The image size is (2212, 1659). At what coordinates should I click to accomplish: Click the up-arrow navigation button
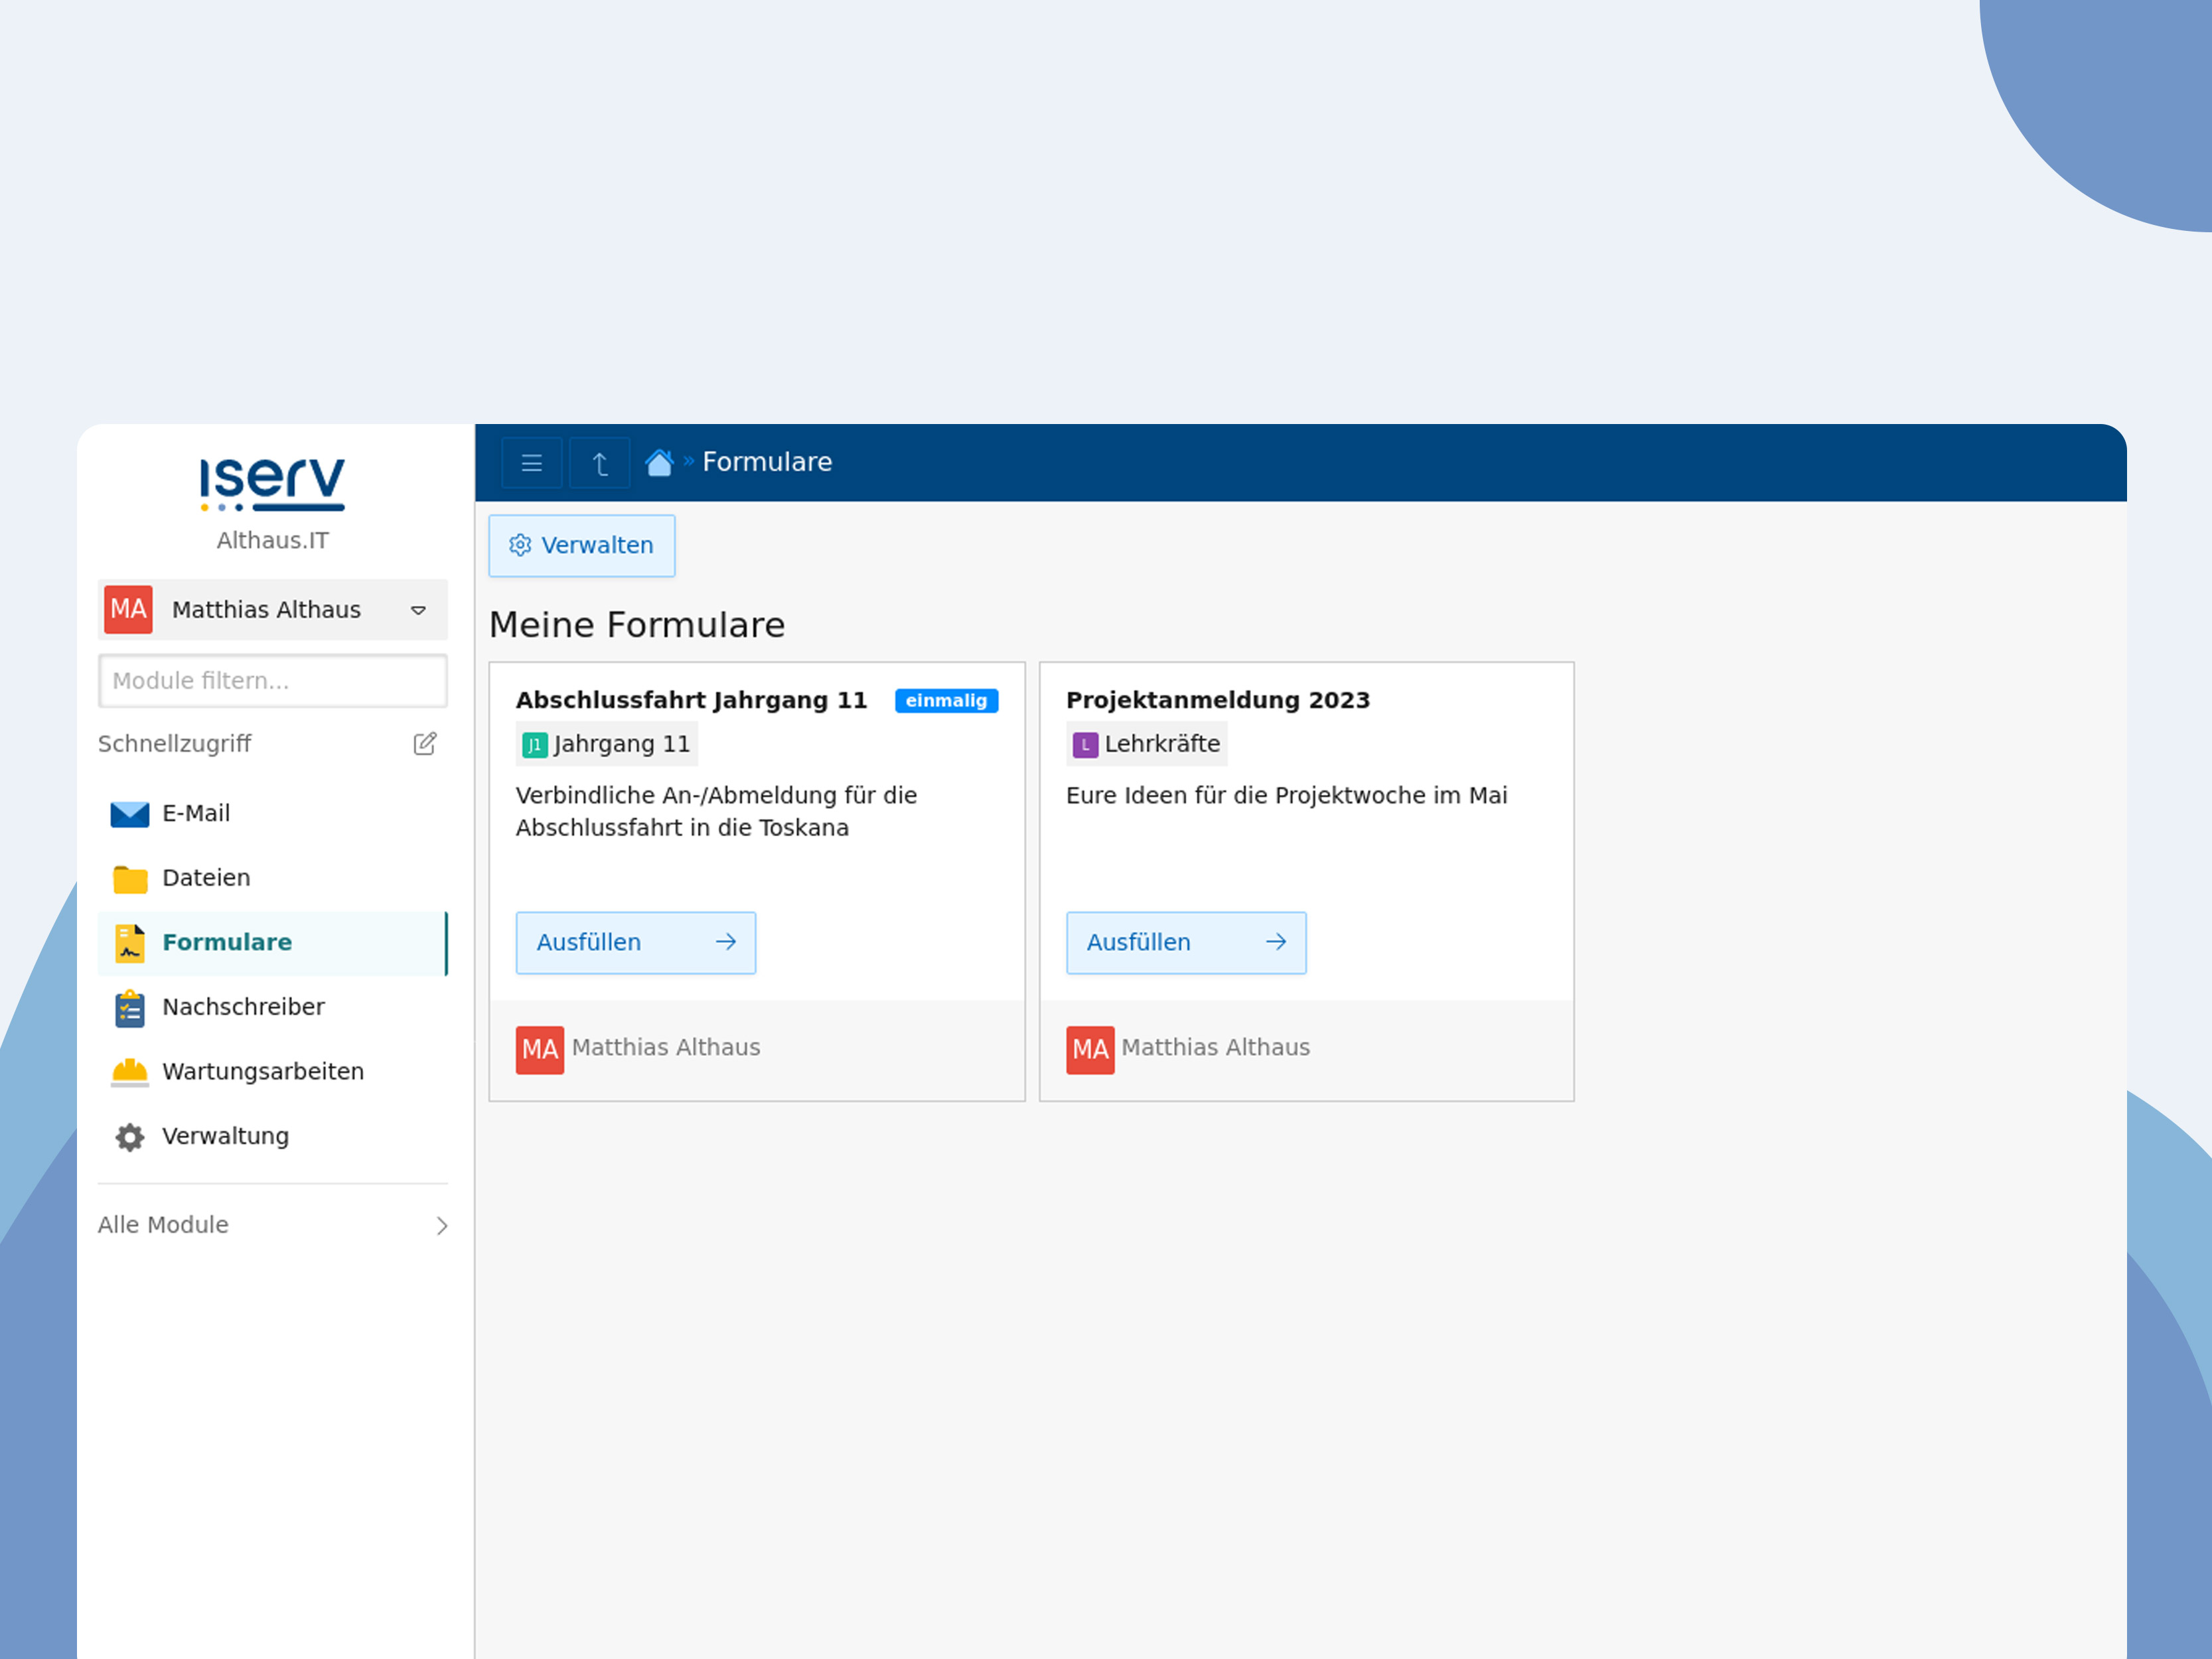point(600,463)
